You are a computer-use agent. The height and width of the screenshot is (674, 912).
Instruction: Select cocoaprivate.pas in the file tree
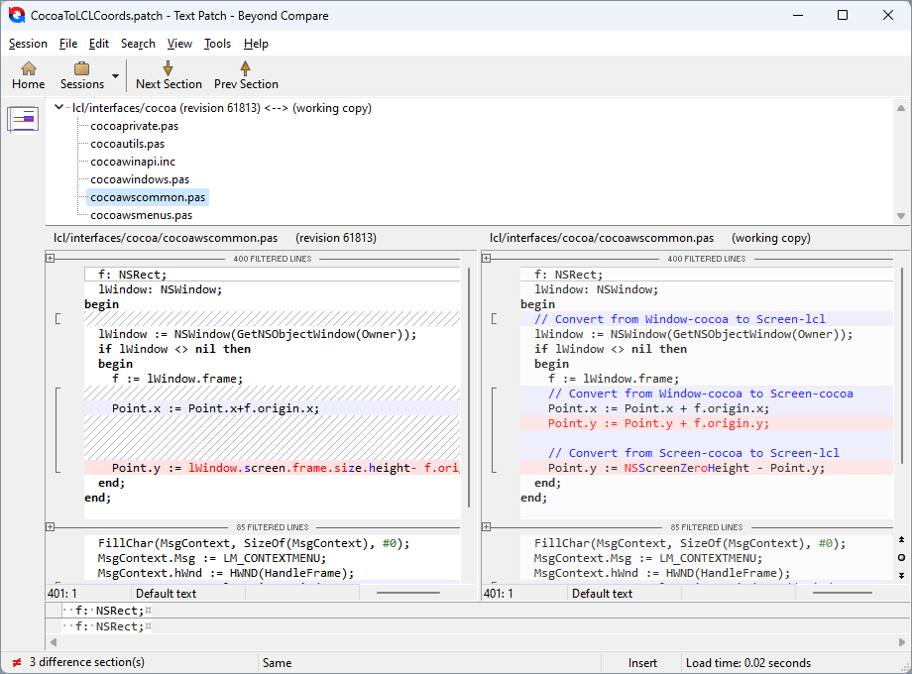pyautogui.click(x=134, y=126)
